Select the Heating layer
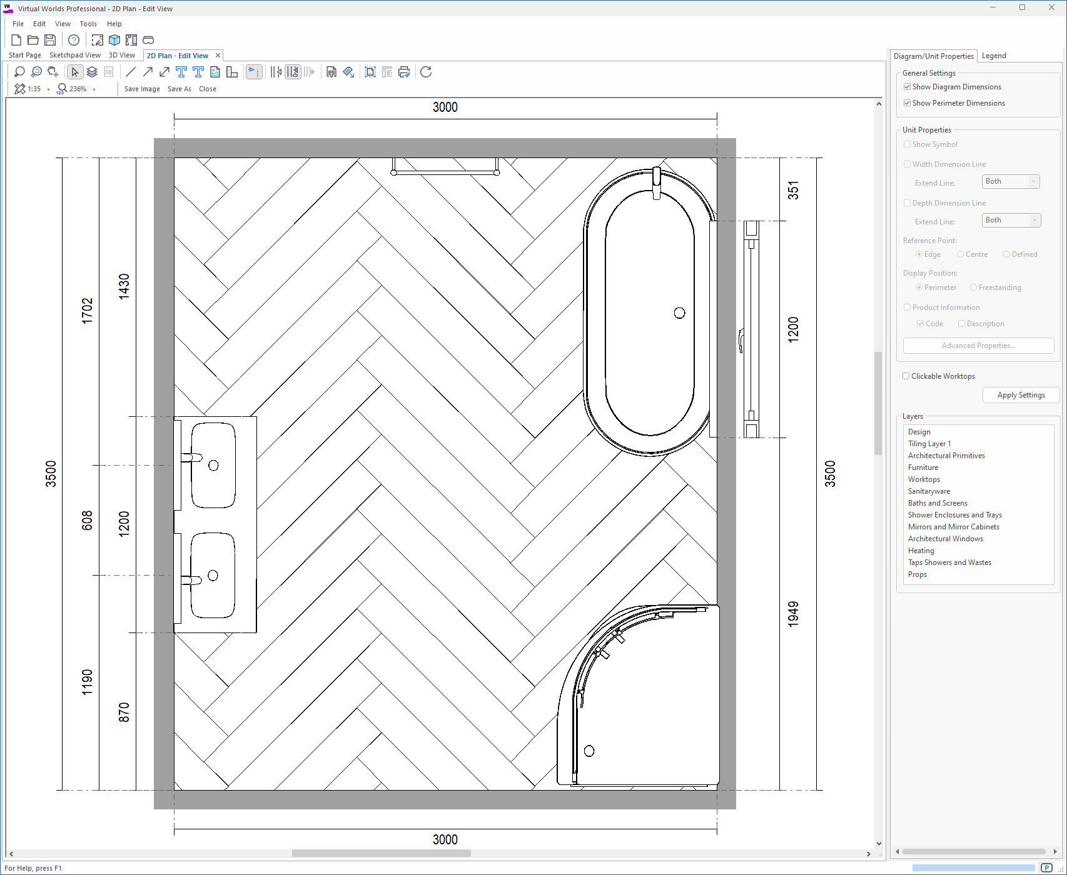Viewport: 1067px width, 875px height. (x=921, y=551)
